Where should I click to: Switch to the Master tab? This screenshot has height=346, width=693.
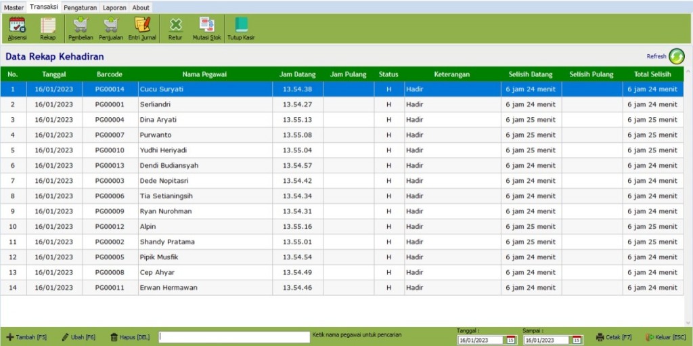(x=14, y=7)
